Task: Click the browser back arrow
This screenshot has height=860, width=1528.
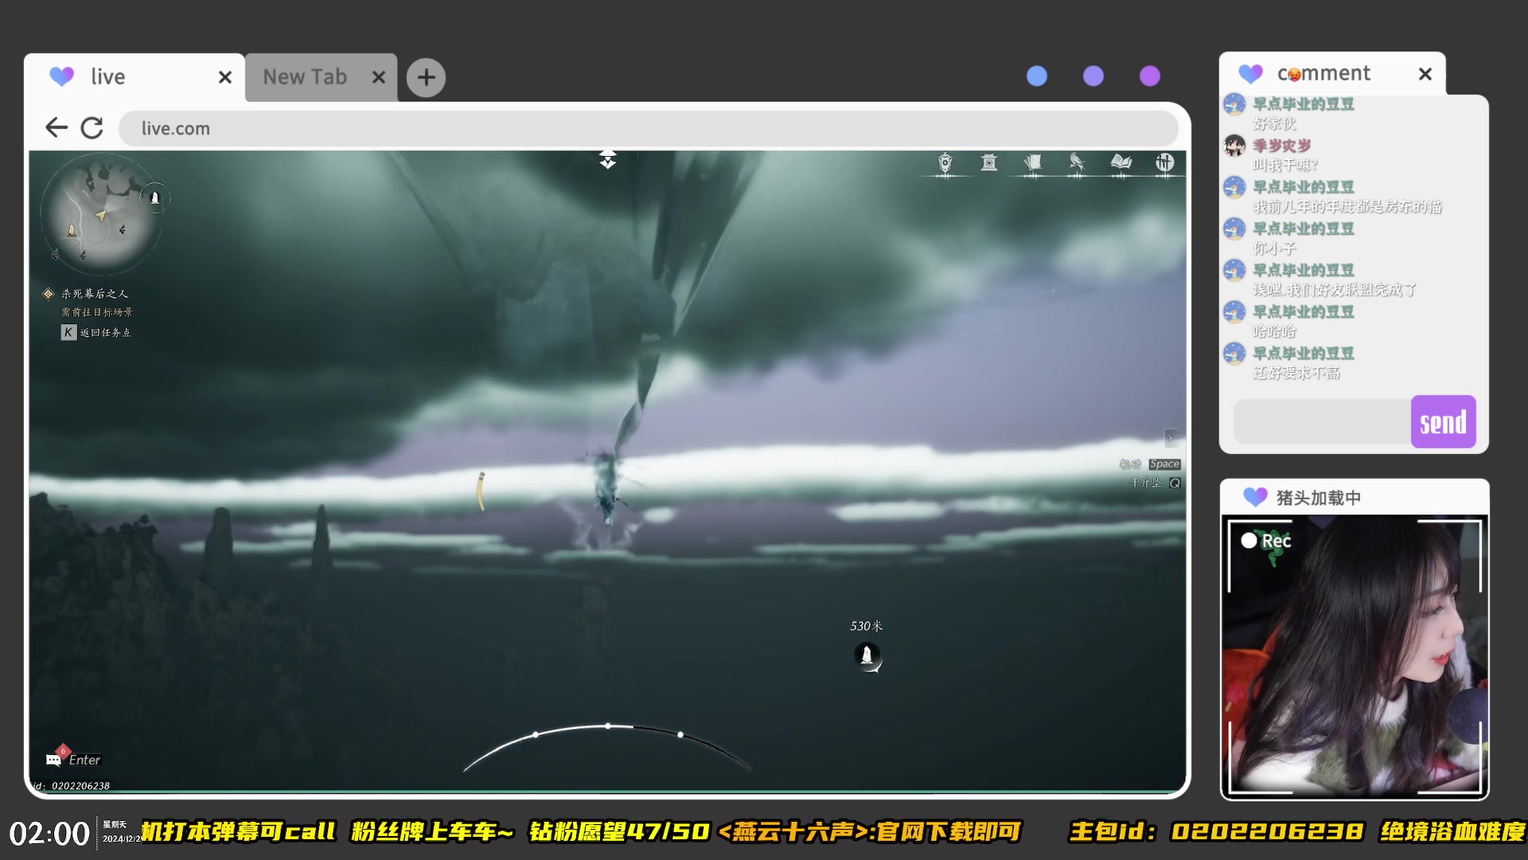Action: point(56,127)
